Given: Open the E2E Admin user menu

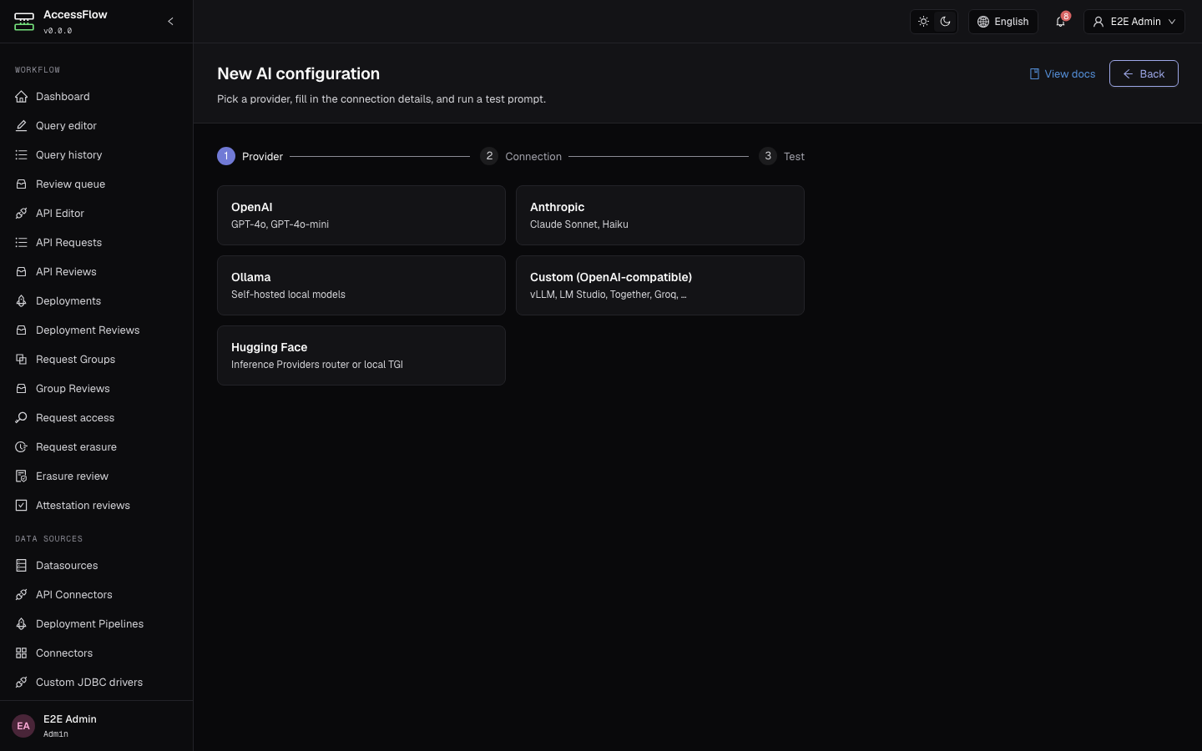Looking at the screenshot, I should [1134, 22].
